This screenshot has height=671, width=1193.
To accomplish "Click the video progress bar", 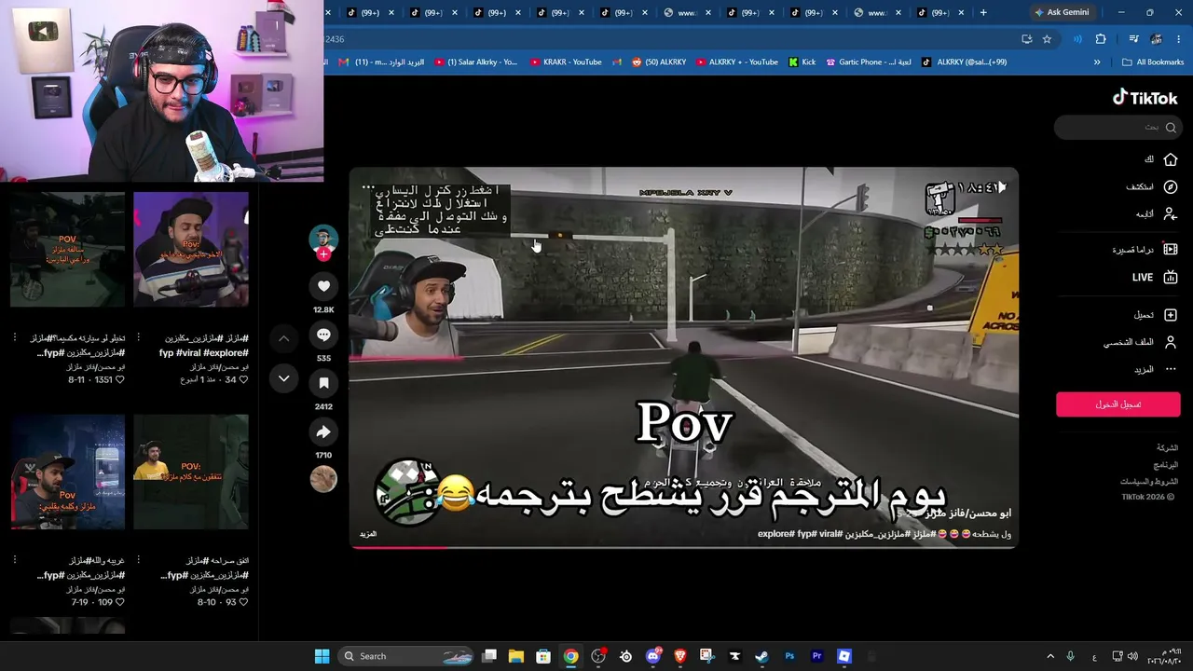I will click(684, 547).
